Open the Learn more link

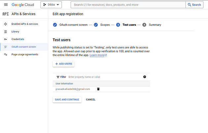click(x=98, y=55)
